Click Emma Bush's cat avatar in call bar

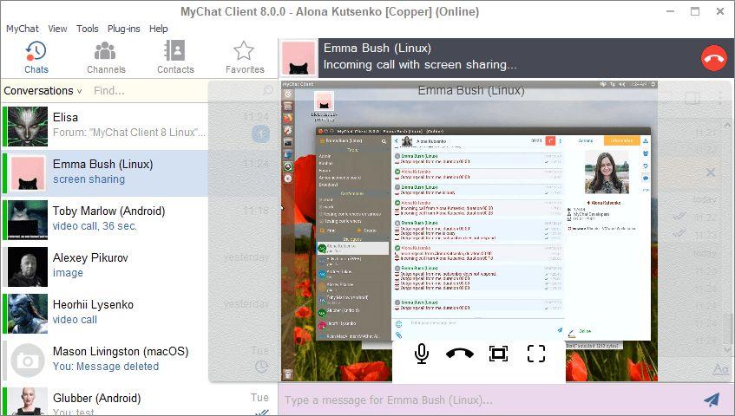click(x=299, y=58)
